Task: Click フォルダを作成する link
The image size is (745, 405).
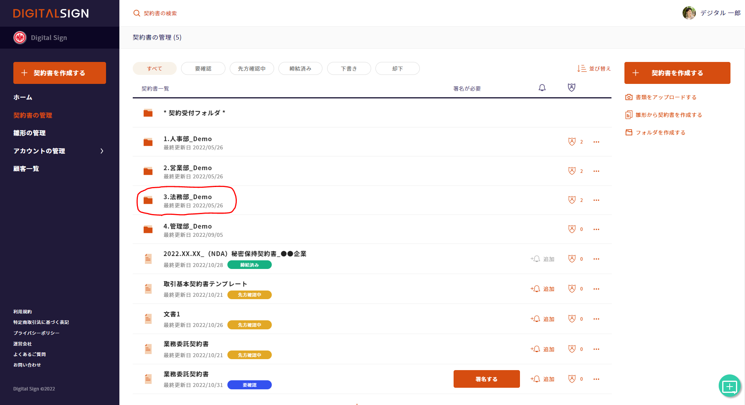Action: (660, 133)
